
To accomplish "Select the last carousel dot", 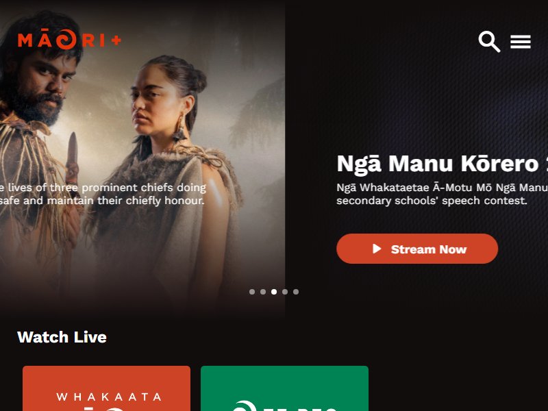I will [x=296, y=292].
